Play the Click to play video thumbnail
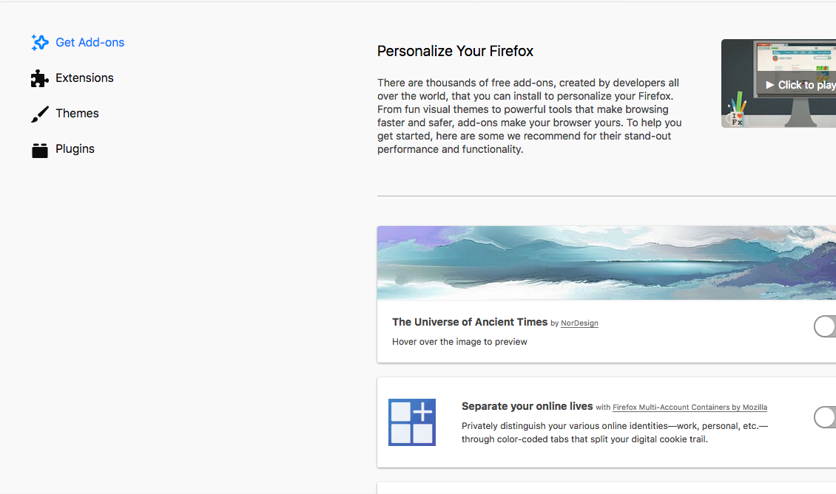 click(778, 83)
